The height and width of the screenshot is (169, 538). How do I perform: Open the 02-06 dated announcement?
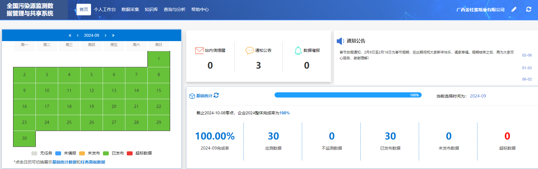[527, 55]
